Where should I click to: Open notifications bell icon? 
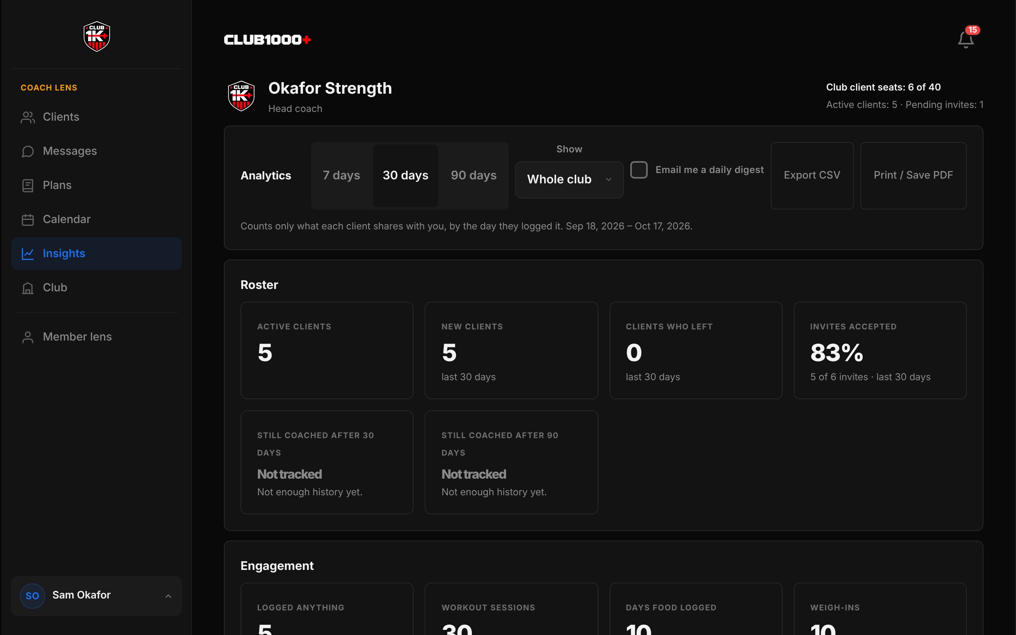tap(966, 40)
